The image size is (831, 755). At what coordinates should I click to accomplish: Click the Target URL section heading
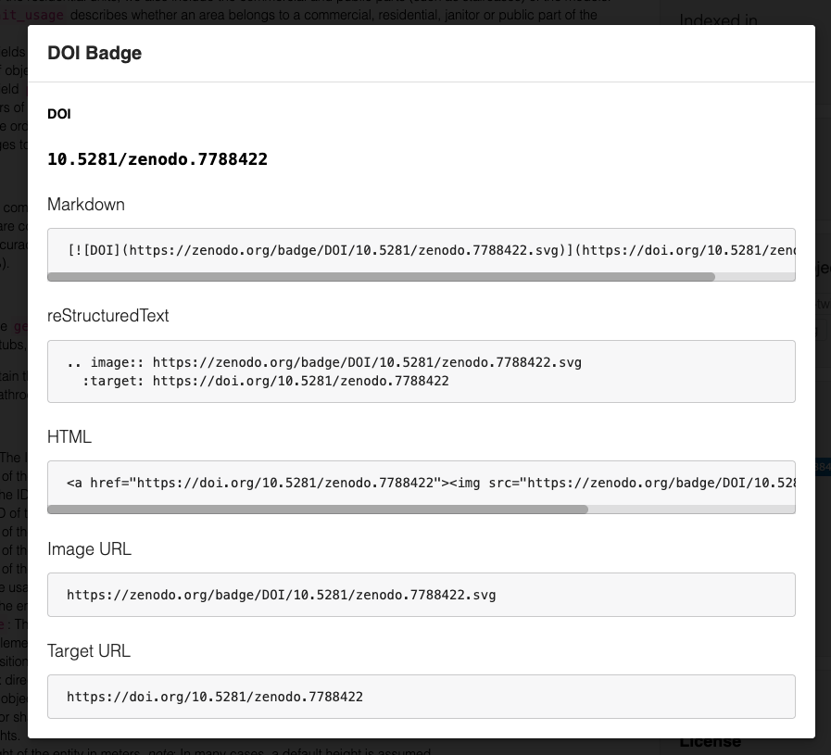89,650
